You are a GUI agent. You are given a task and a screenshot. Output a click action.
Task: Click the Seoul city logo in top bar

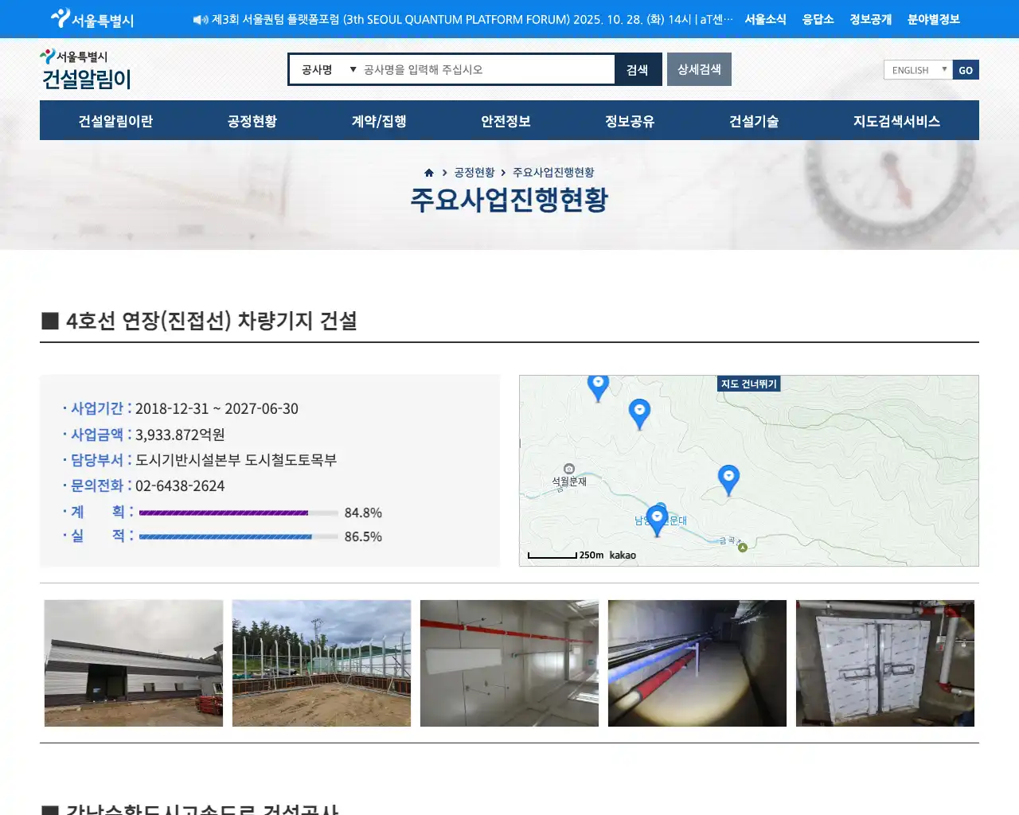(92, 19)
